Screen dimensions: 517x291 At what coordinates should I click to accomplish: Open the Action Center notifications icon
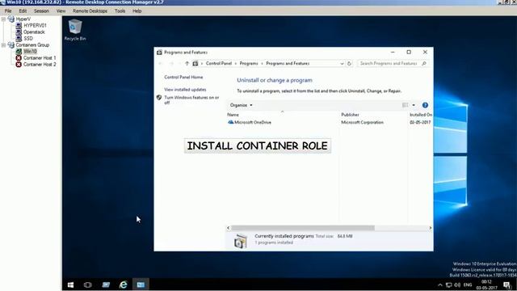tap(507, 285)
